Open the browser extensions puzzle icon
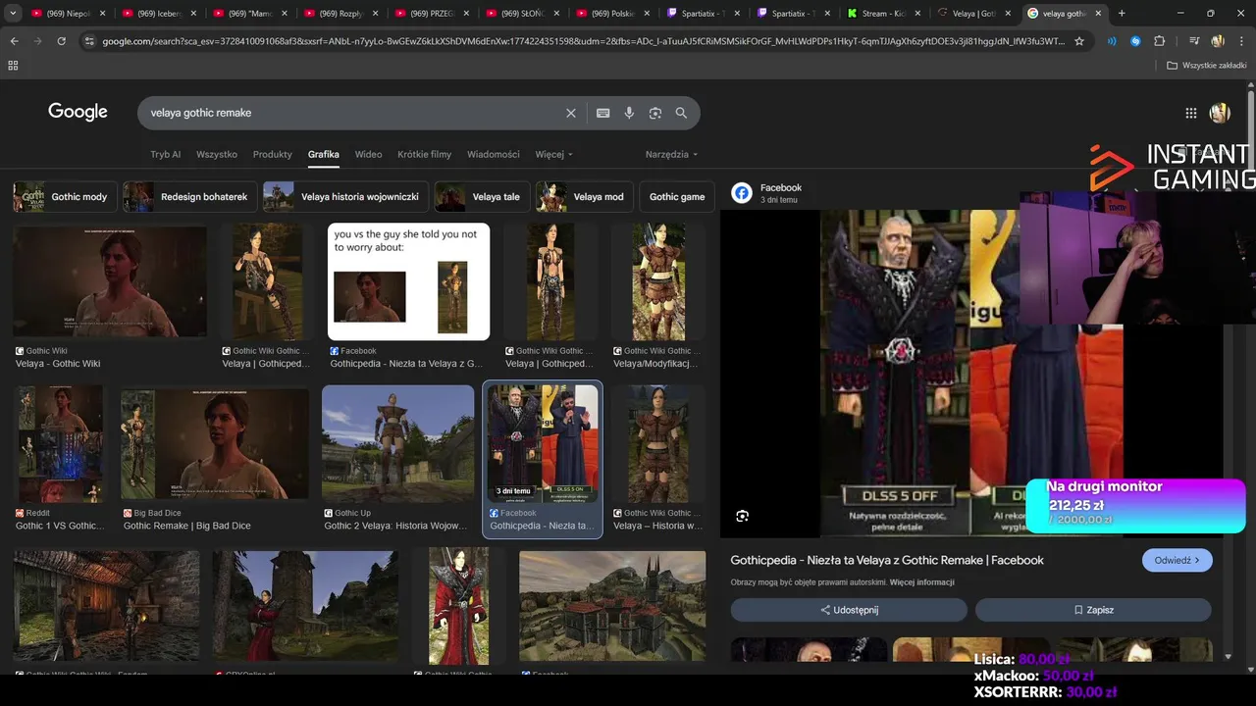 [x=1160, y=41]
